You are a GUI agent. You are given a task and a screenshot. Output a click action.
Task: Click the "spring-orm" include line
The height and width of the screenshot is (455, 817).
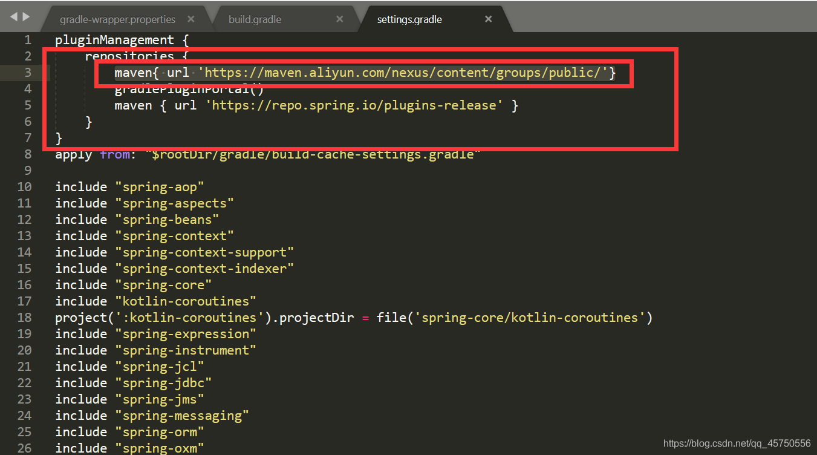point(130,432)
